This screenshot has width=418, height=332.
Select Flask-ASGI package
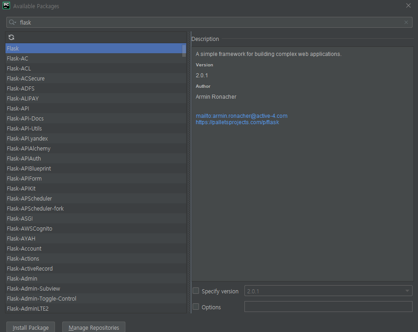point(96,219)
